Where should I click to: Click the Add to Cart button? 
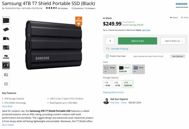tap(137, 41)
